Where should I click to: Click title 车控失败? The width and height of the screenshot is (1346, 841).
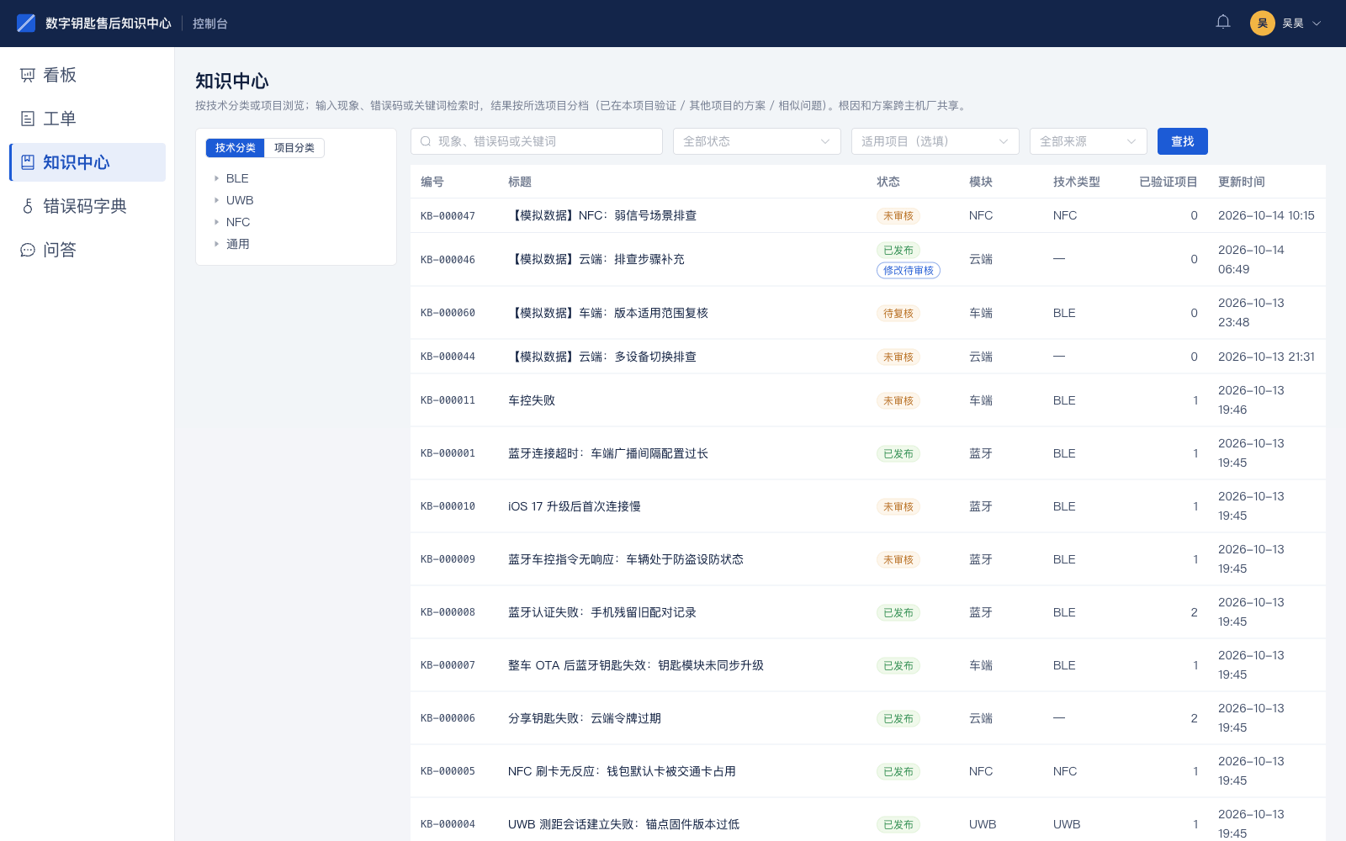click(532, 400)
